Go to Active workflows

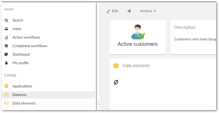pos(26,37)
